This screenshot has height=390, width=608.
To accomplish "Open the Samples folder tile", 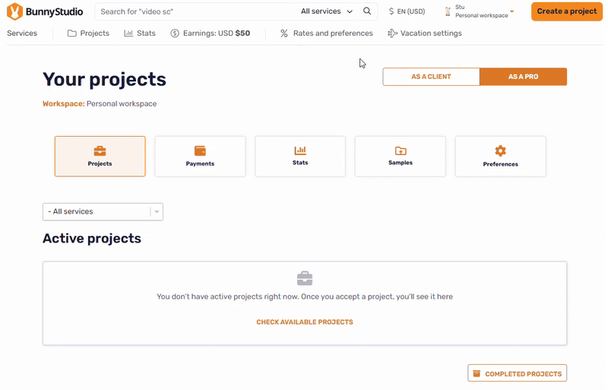I will [x=401, y=156].
